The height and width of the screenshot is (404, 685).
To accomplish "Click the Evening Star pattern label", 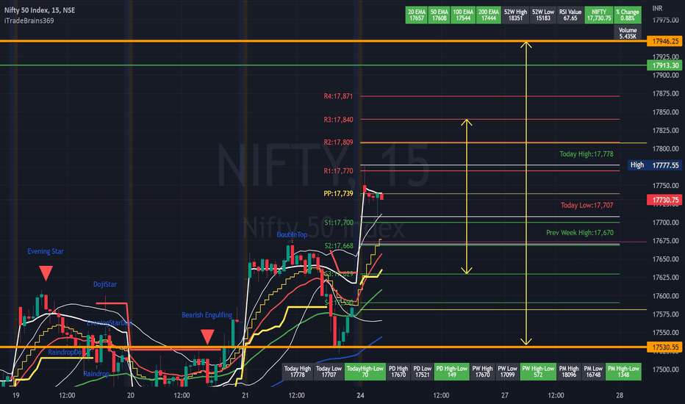I will click(x=46, y=251).
